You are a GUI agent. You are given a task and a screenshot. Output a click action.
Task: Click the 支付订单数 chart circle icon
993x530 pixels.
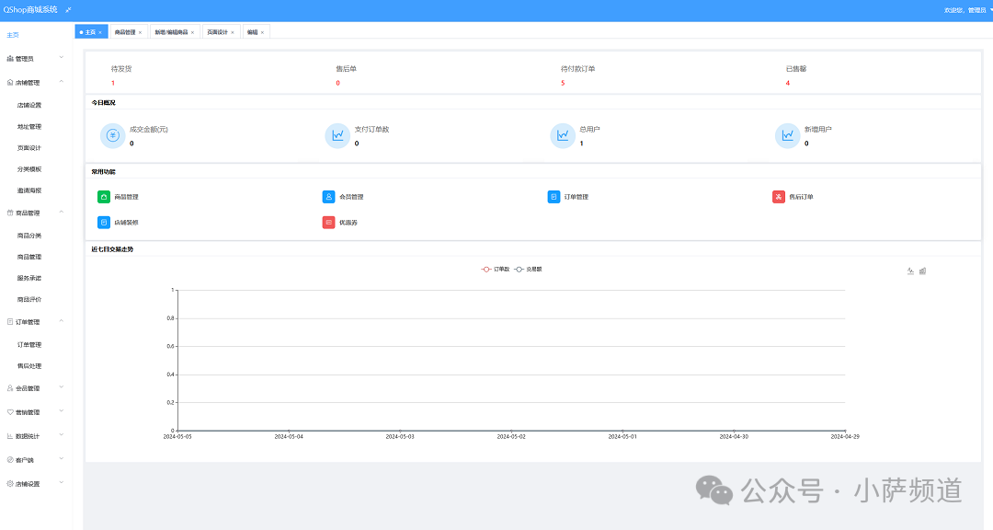(337, 135)
